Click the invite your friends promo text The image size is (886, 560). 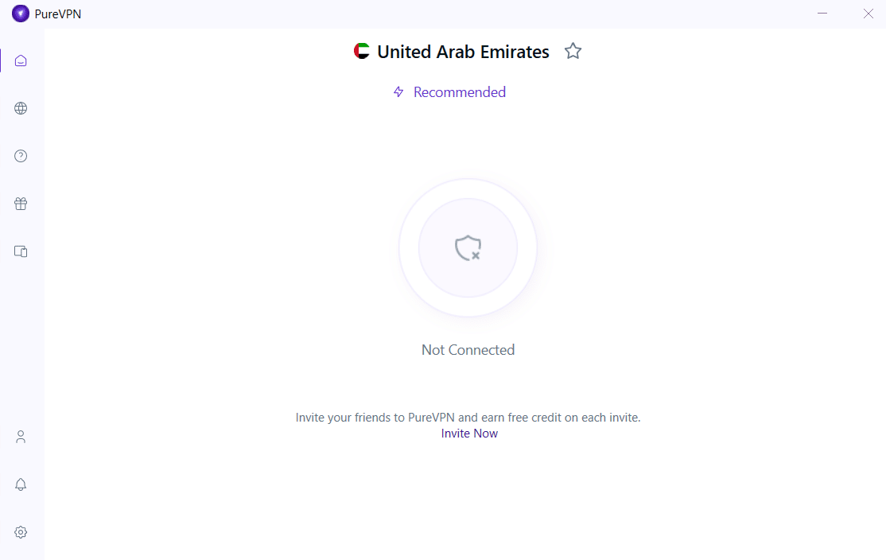pos(468,418)
